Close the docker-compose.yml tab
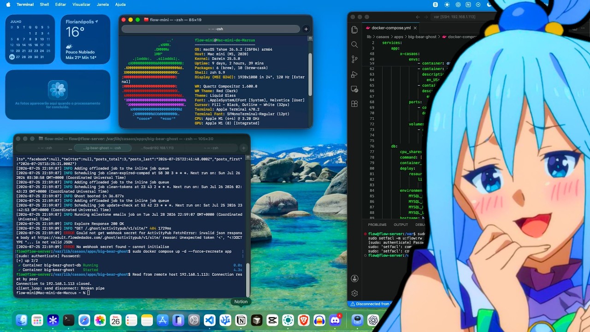This screenshot has height=332, width=590. [x=415, y=28]
